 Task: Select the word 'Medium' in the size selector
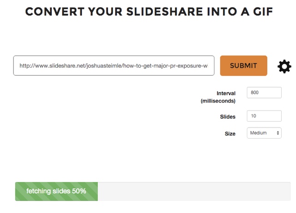pos(259,133)
